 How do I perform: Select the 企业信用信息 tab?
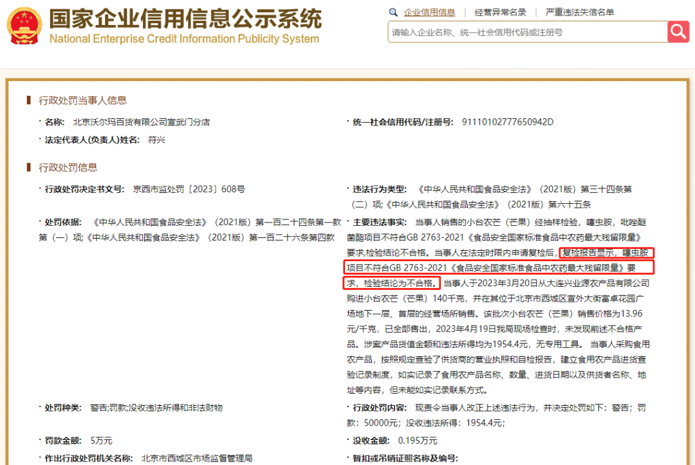click(429, 12)
